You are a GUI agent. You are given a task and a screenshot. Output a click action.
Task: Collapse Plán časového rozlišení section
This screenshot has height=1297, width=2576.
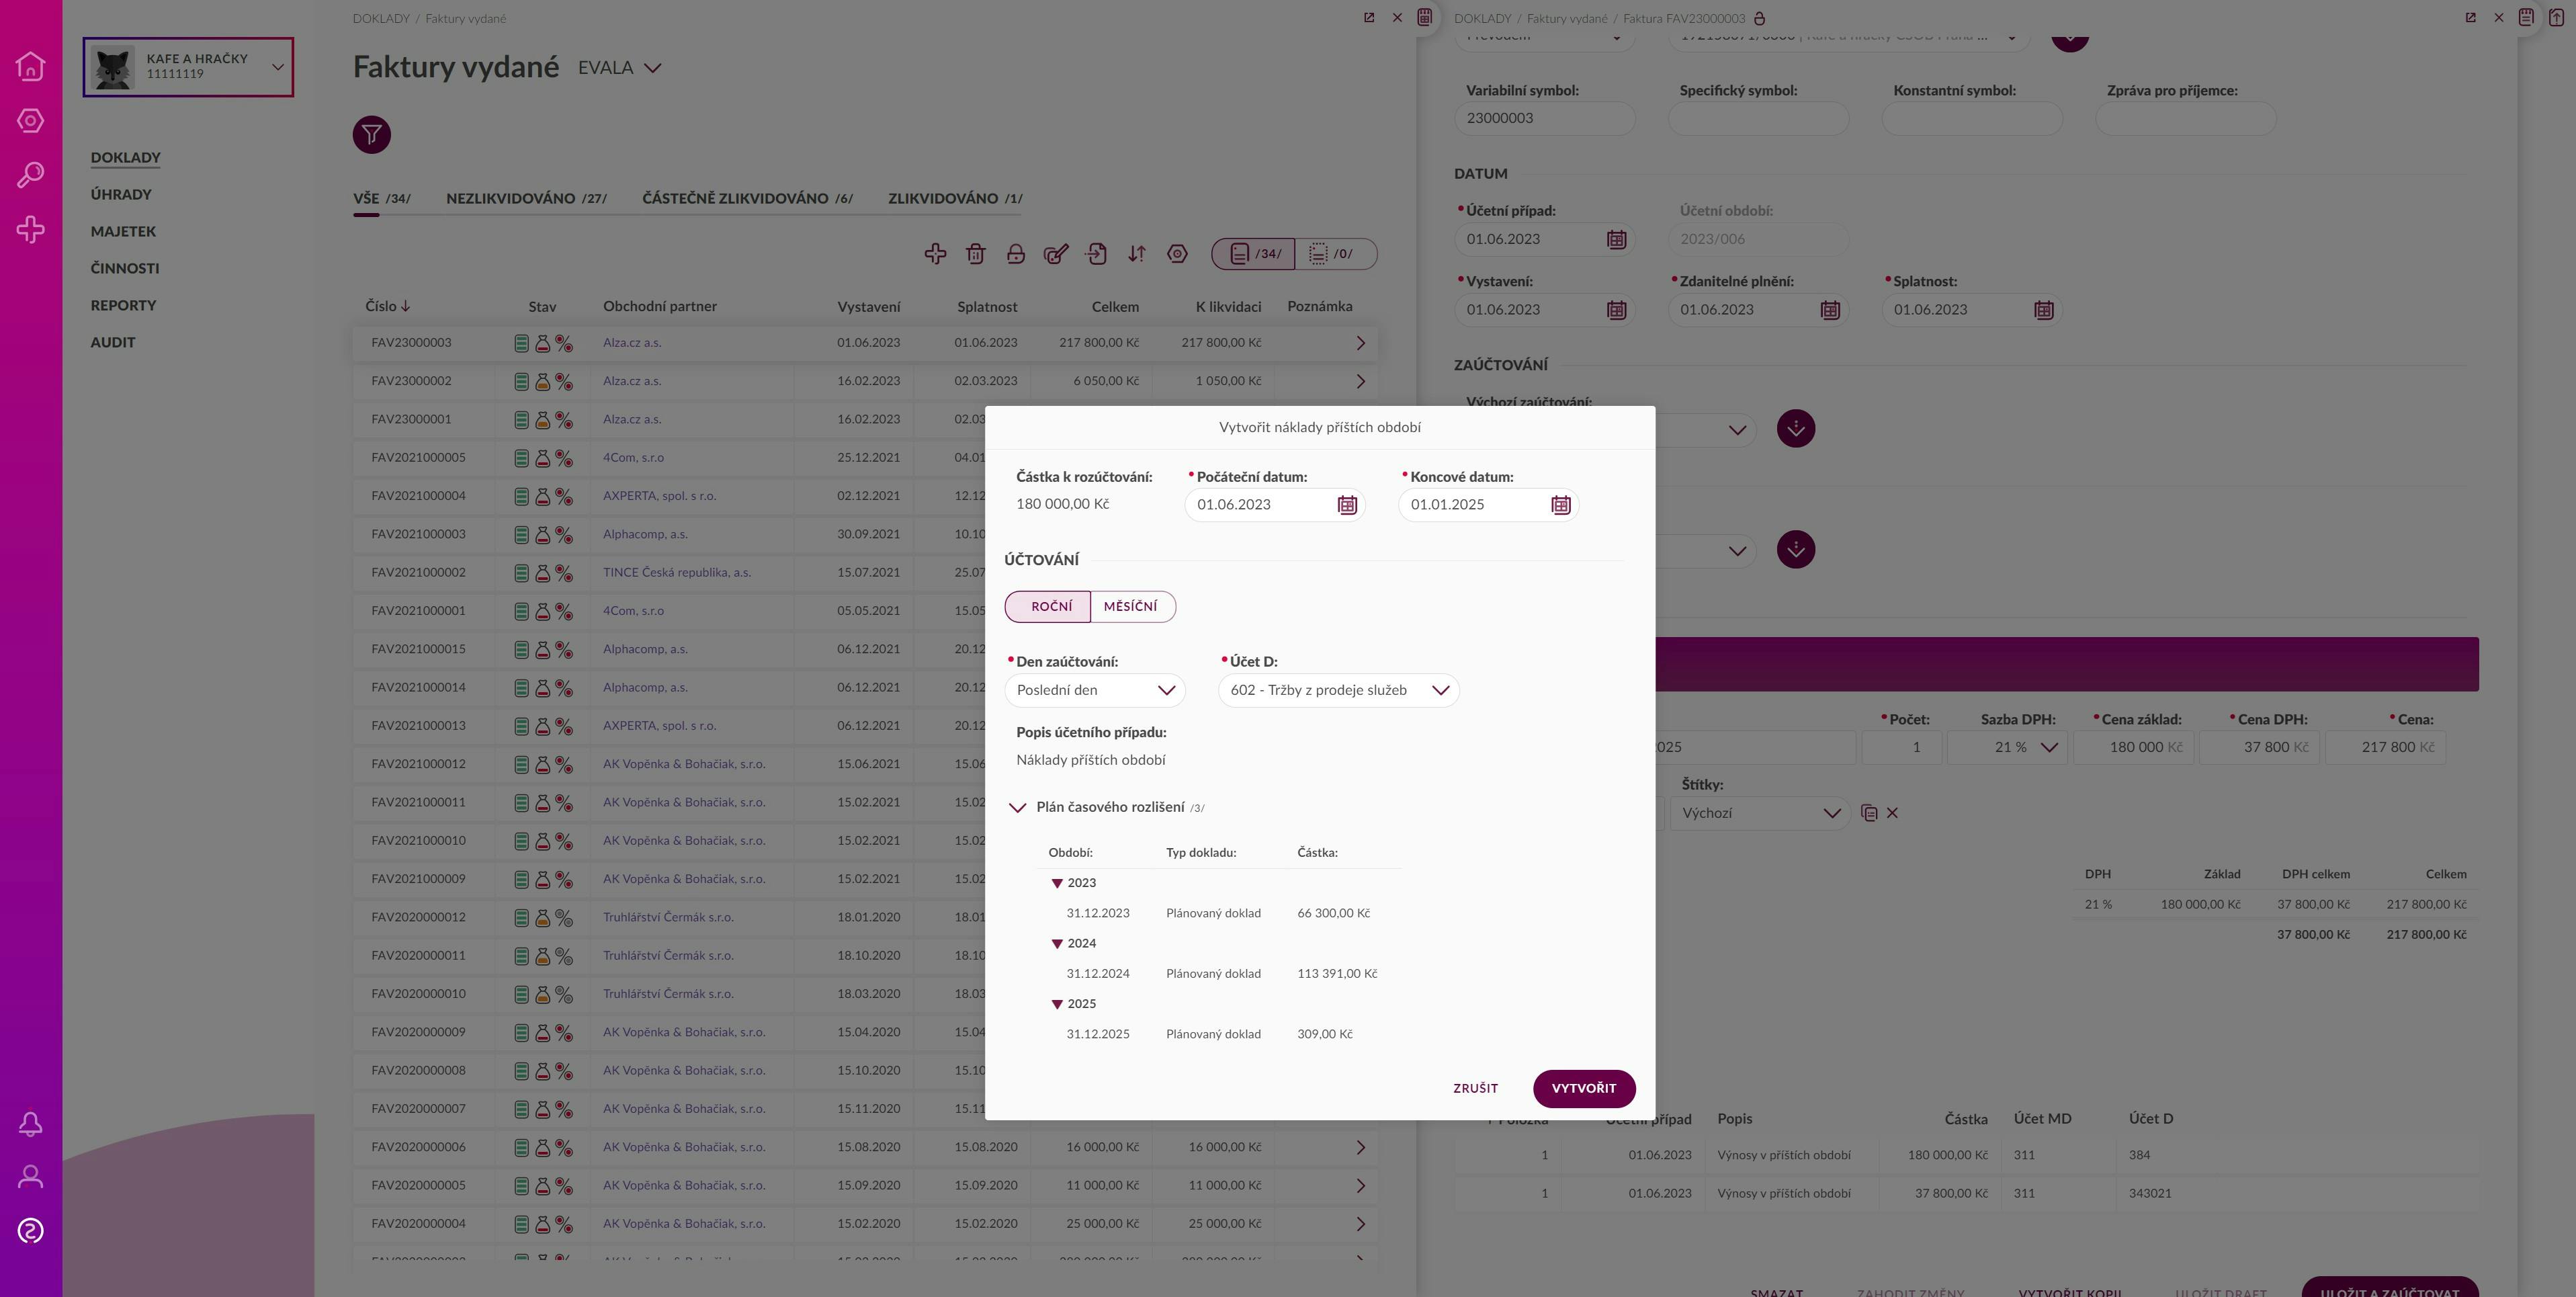click(x=1017, y=808)
